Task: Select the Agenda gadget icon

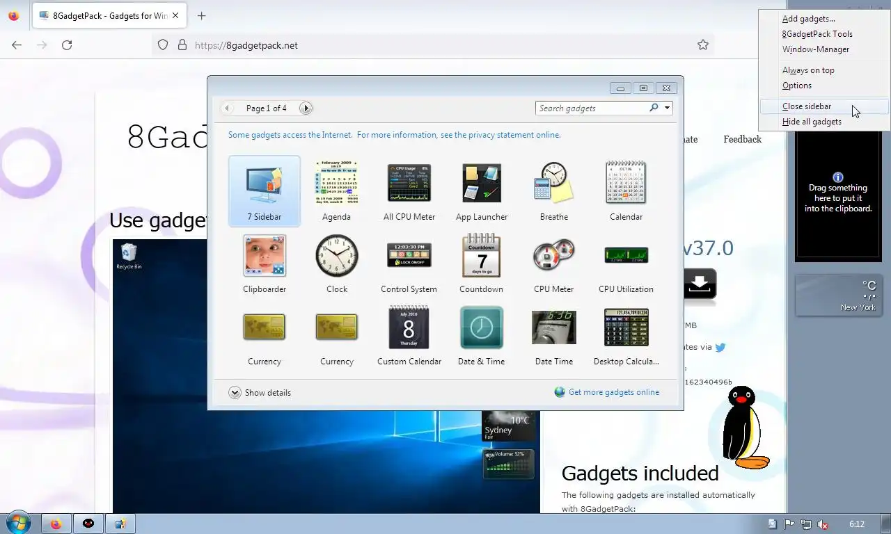Action: (337, 183)
